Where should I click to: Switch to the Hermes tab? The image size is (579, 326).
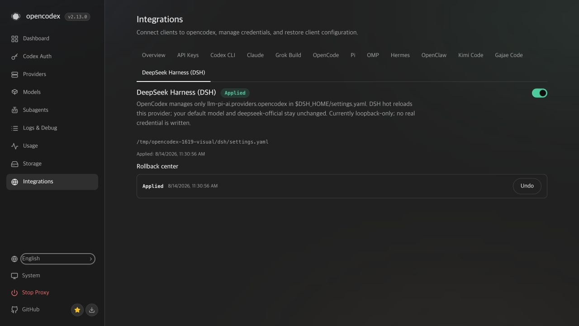400,55
